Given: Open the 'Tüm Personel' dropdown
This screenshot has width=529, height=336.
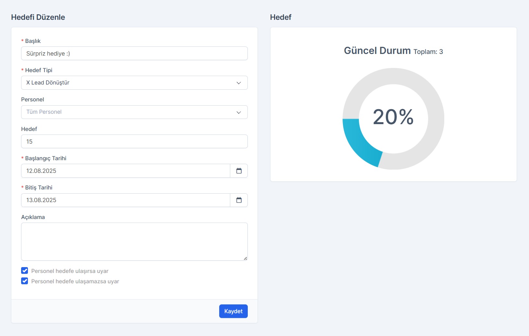Looking at the screenshot, I should pos(130,112).
